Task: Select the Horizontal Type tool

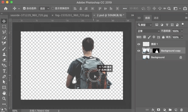Action: click(x=4, y=71)
